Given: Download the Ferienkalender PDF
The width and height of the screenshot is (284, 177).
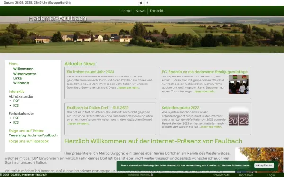Looking at the screenshot, I should point(16,118).
